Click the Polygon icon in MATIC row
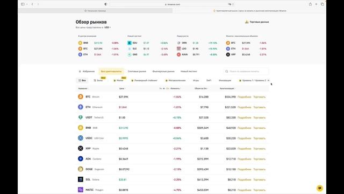The height and width of the screenshot is (194, 344). (81, 190)
